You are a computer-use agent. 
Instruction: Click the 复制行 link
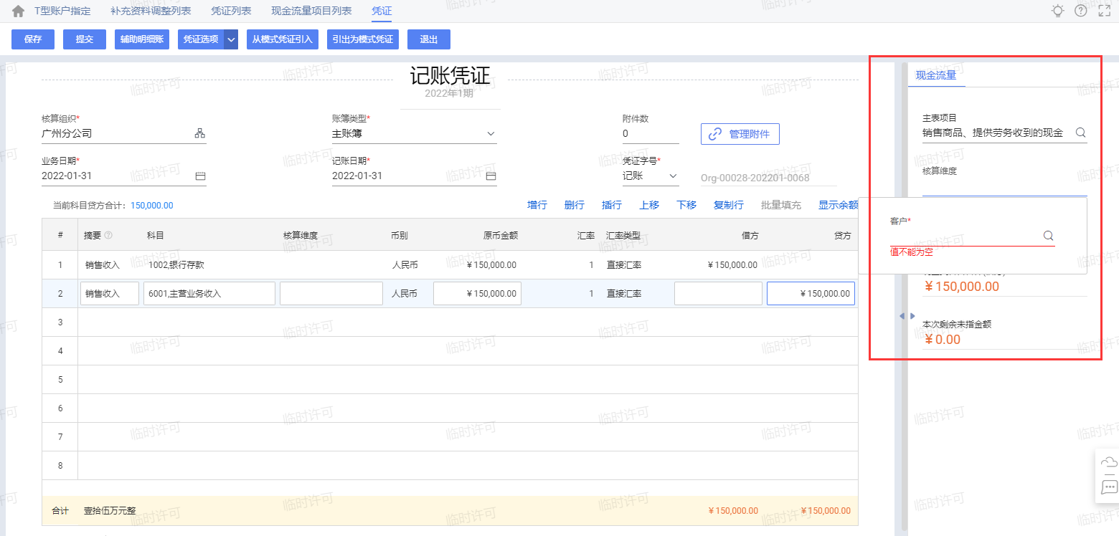pyautogui.click(x=729, y=205)
